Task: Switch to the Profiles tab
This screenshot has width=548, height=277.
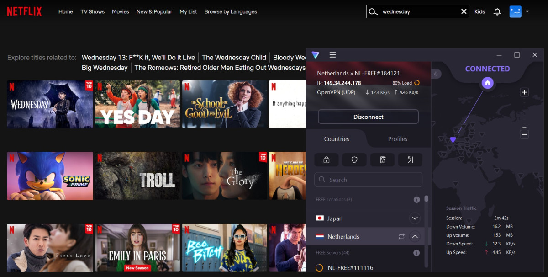Action: tap(397, 139)
